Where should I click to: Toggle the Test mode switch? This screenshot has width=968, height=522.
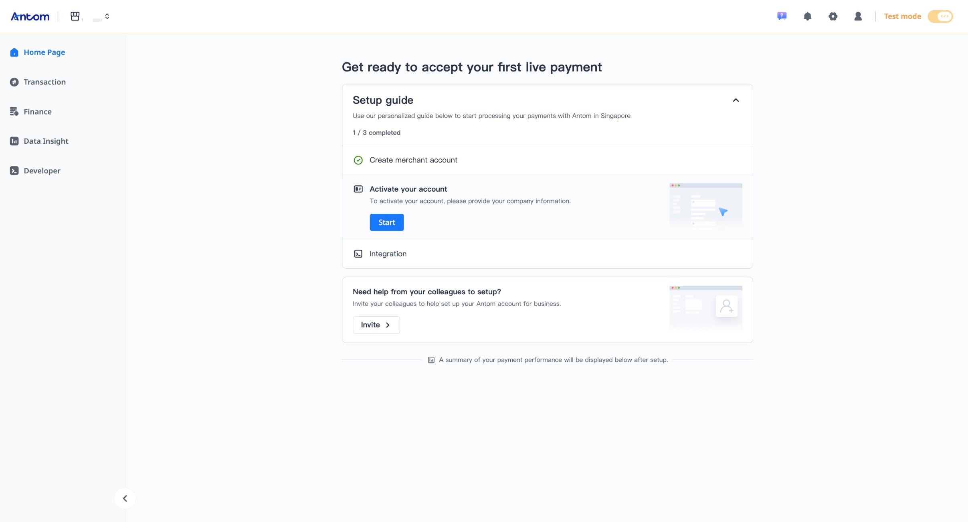pos(940,16)
